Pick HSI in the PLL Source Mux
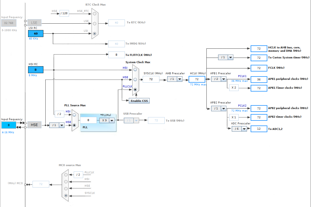Screen dimensions: 311x207 74,115
